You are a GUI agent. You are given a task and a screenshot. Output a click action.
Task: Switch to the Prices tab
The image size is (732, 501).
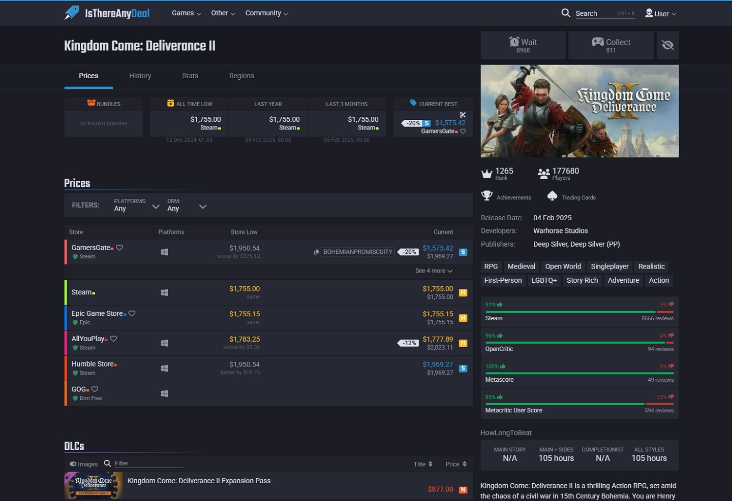point(88,76)
